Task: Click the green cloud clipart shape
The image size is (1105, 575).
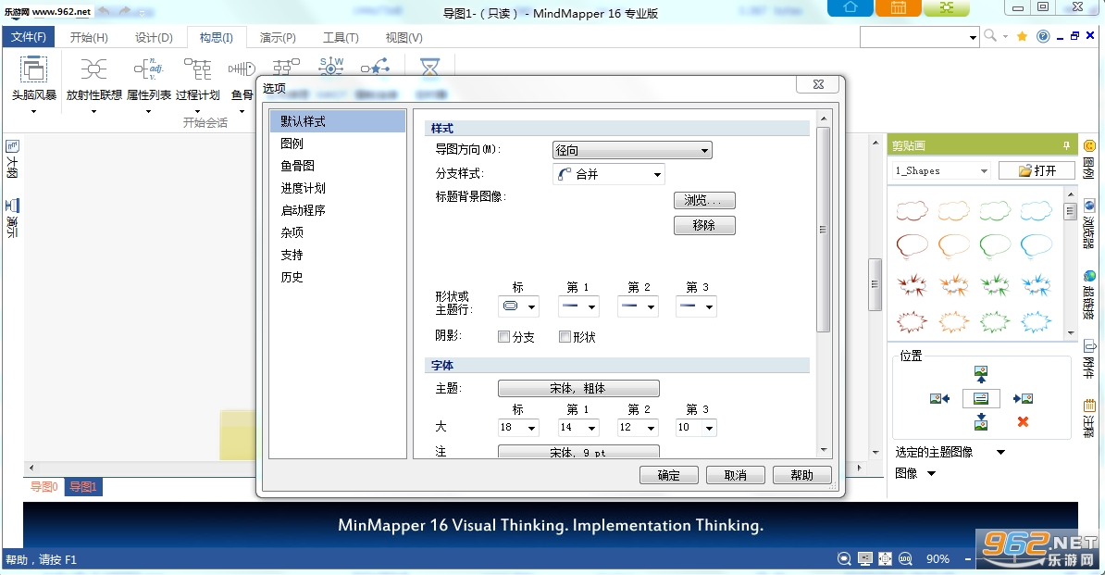Action: coord(995,210)
